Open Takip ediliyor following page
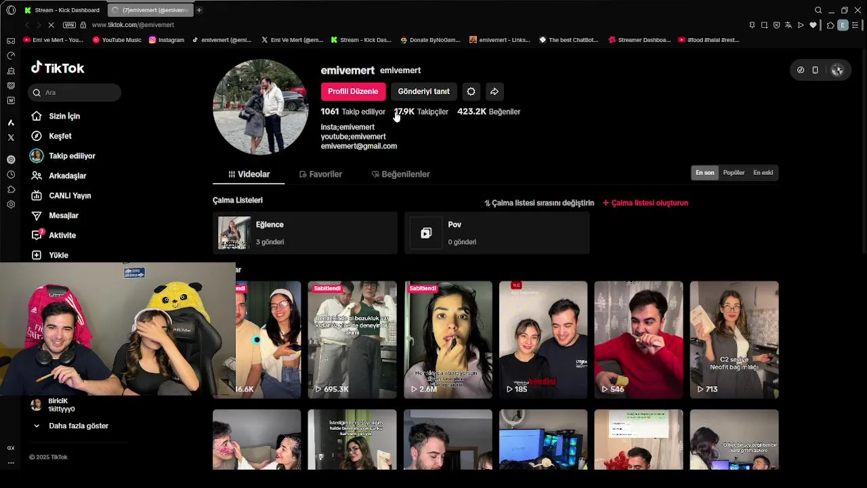The height and width of the screenshot is (488, 867). click(63, 156)
